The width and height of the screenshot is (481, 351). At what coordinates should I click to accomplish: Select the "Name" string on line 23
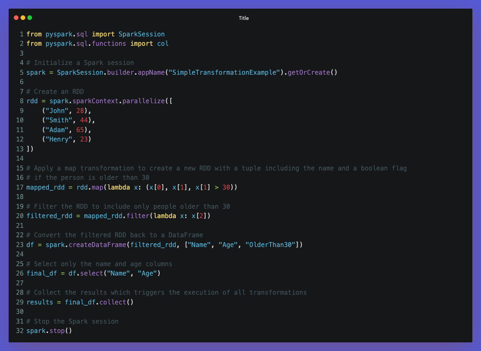(200, 245)
